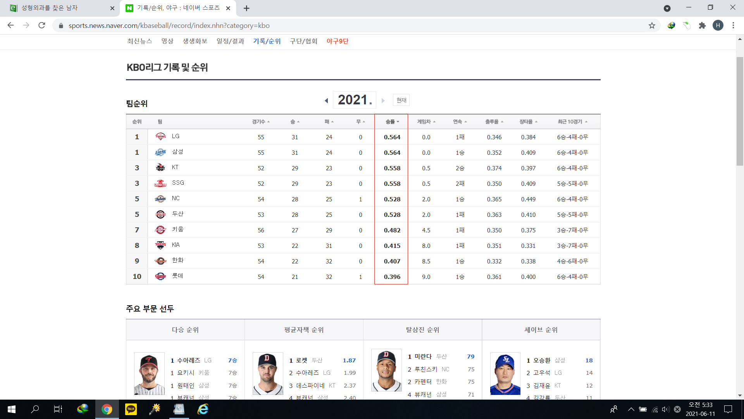
Task: Click the 키움 team logo
Action: tap(160, 230)
